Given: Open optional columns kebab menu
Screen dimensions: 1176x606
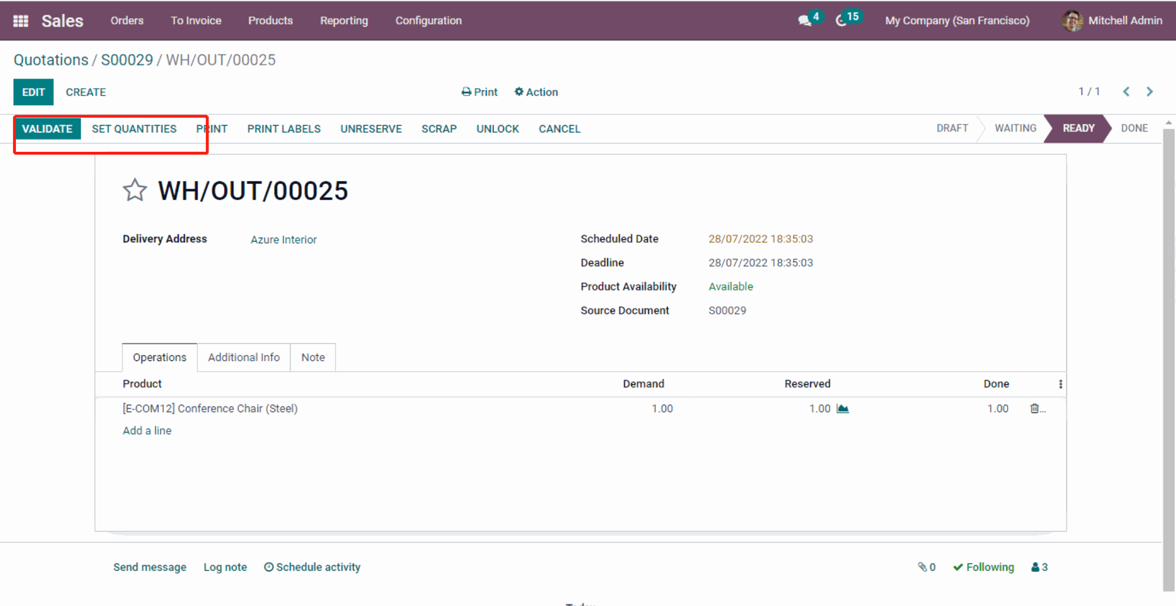Looking at the screenshot, I should pyautogui.click(x=1060, y=384).
